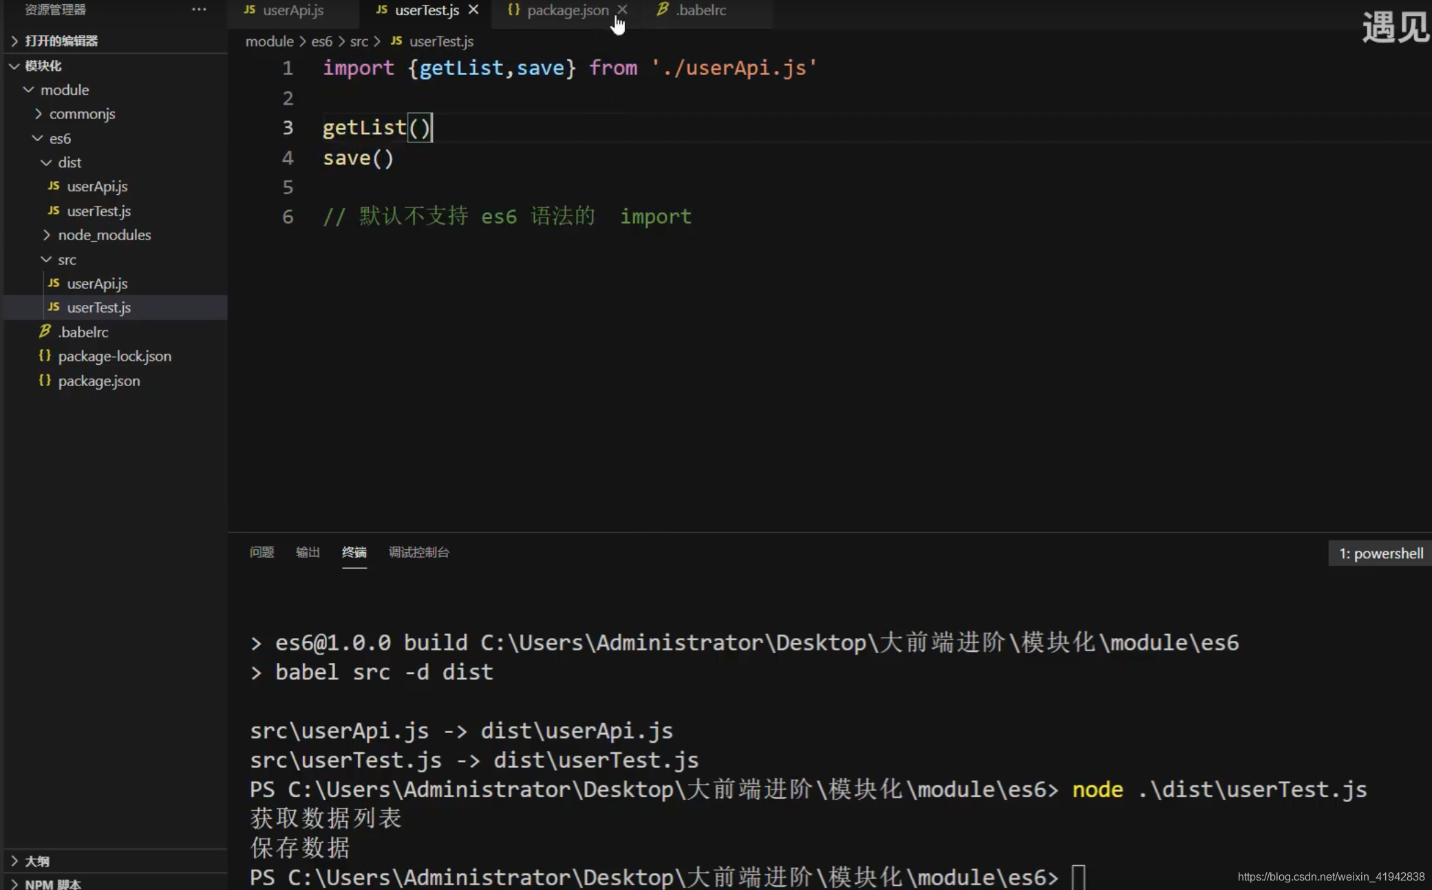Close the package.json editor tab

pos(622,10)
